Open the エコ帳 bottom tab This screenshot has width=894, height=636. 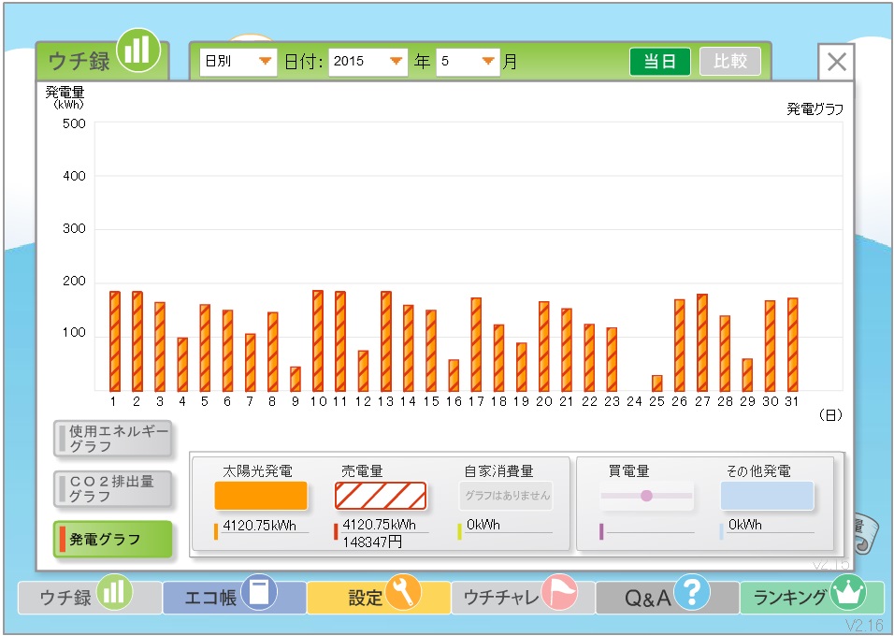pyautogui.click(x=234, y=598)
